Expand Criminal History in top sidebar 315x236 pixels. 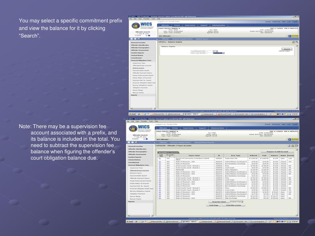137,55
